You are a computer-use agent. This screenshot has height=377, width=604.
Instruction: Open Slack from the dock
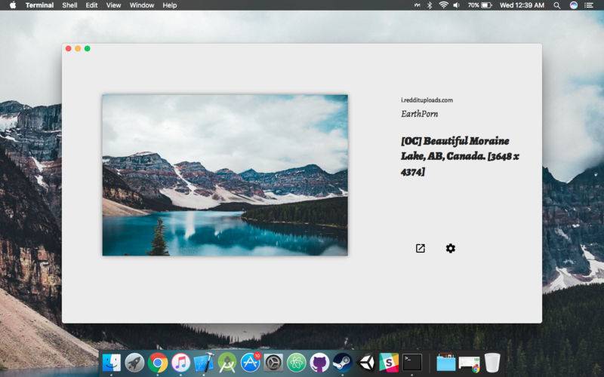389,363
